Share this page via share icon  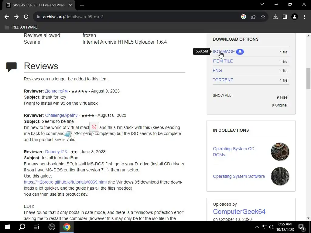253,17
